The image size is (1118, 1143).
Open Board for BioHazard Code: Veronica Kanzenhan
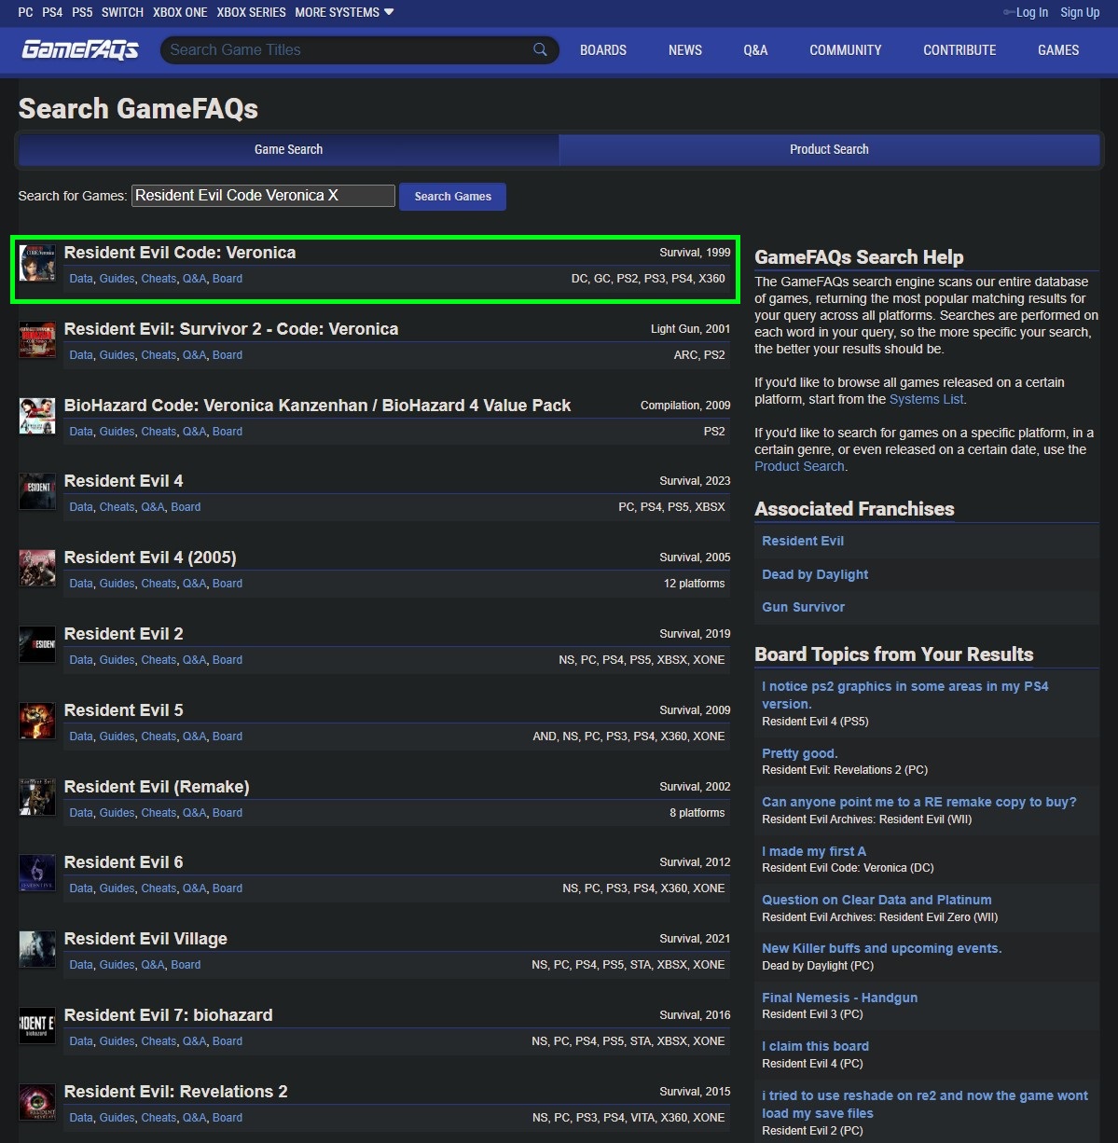click(x=227, y=432)
